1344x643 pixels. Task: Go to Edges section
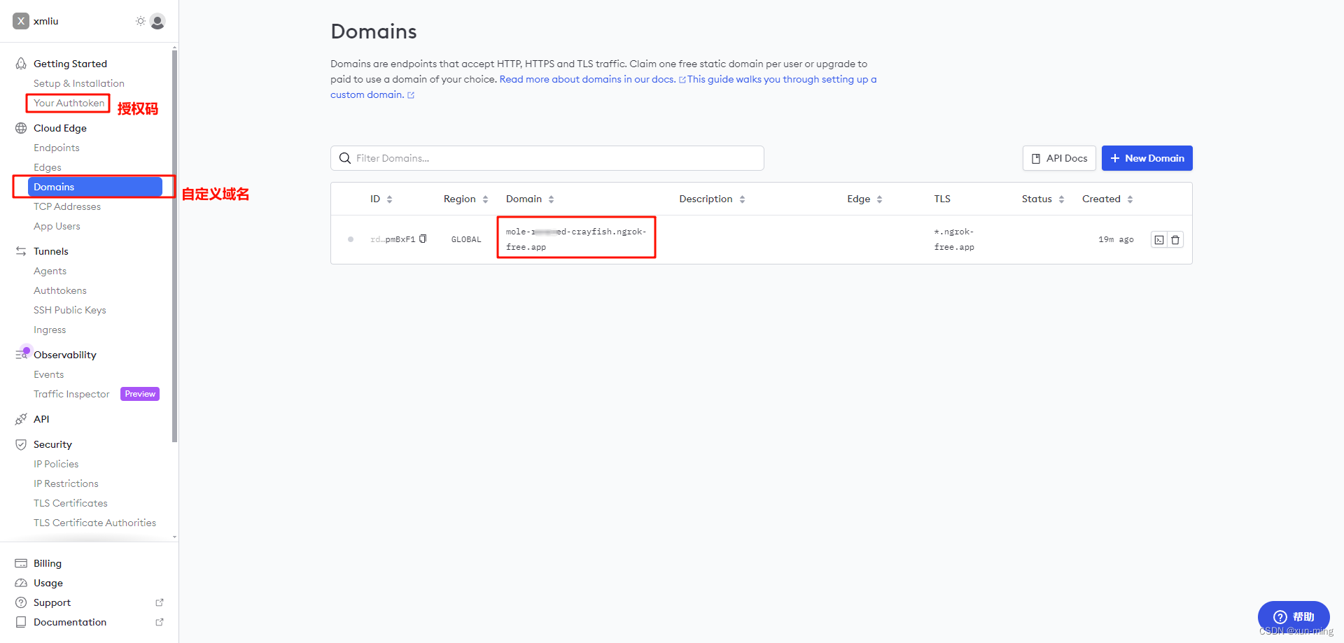pos(48,167)
